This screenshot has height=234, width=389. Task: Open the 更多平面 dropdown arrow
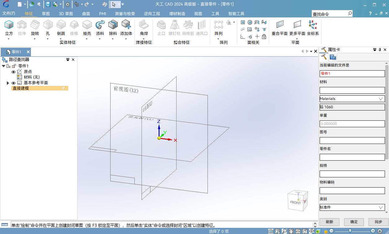[297, 39]
